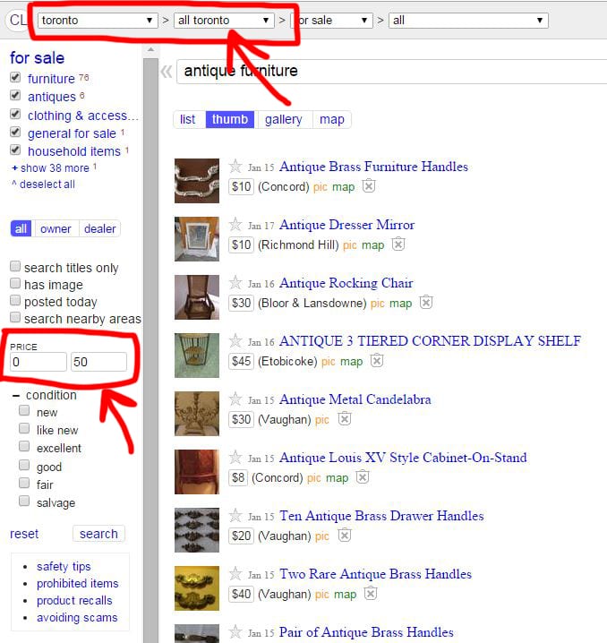Favorite the Antique Dresser Mirror listing
The image size is (607, 643).
tap(235, 224)
